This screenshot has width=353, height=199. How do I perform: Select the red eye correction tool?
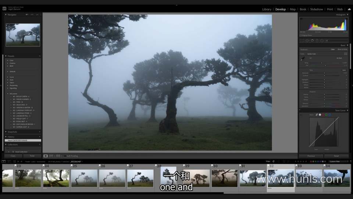coord(312,41)
